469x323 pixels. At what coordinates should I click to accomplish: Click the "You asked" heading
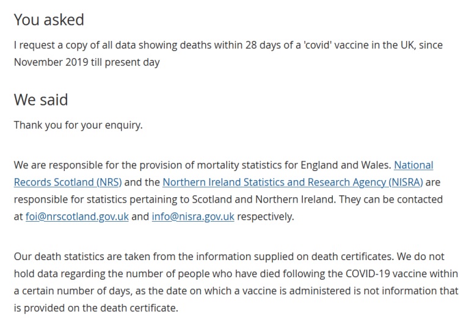coord(49,20)
